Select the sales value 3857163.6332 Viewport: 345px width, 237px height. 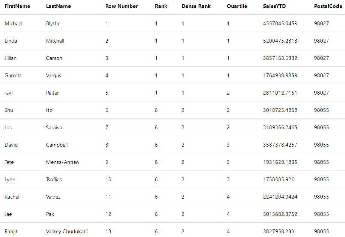[280, 58]
